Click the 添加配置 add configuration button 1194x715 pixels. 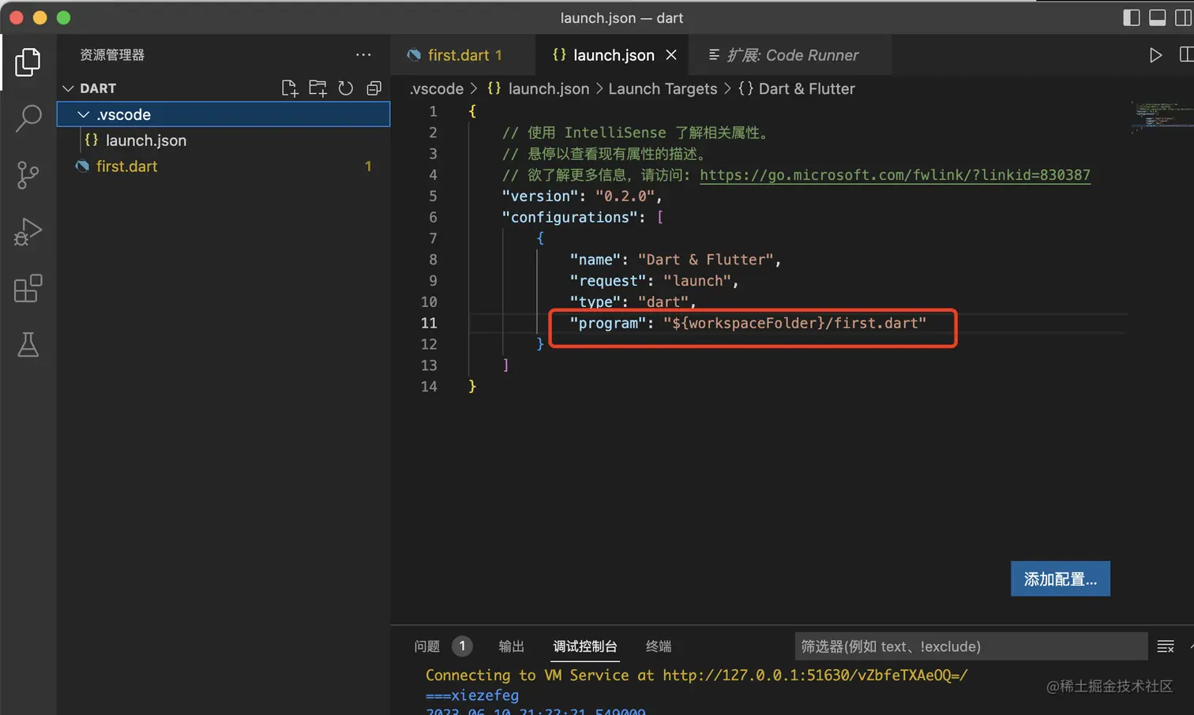click(1061, 579)
